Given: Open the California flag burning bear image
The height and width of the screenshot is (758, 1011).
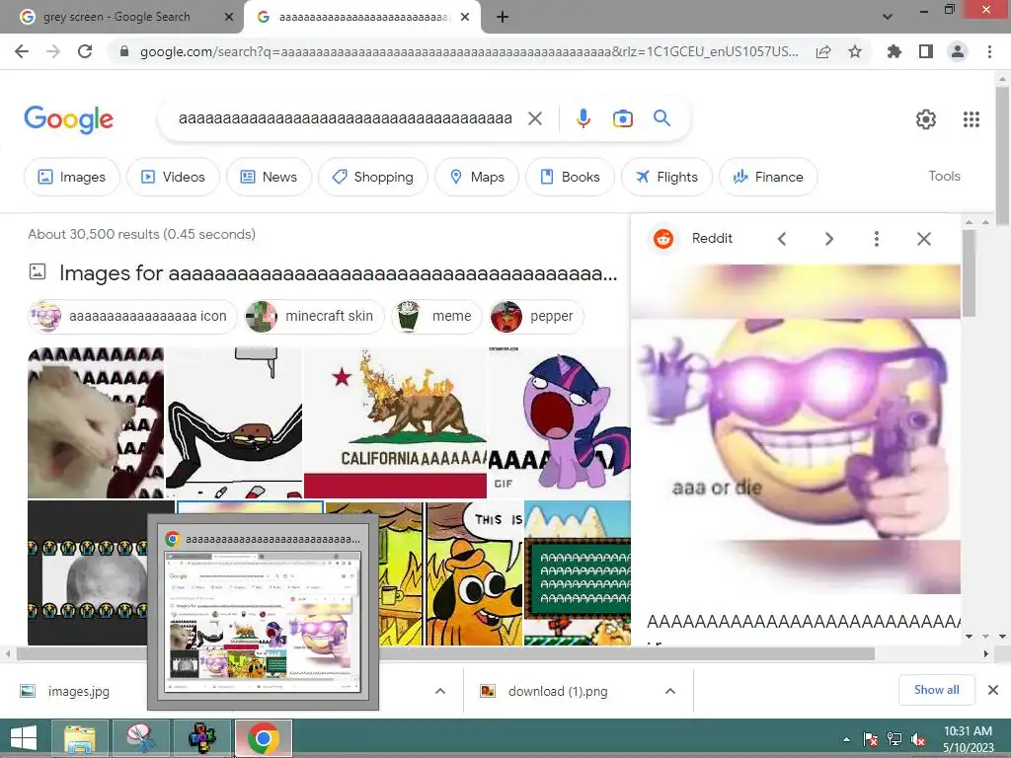Looking at the screenshot, I should [395, 422].
